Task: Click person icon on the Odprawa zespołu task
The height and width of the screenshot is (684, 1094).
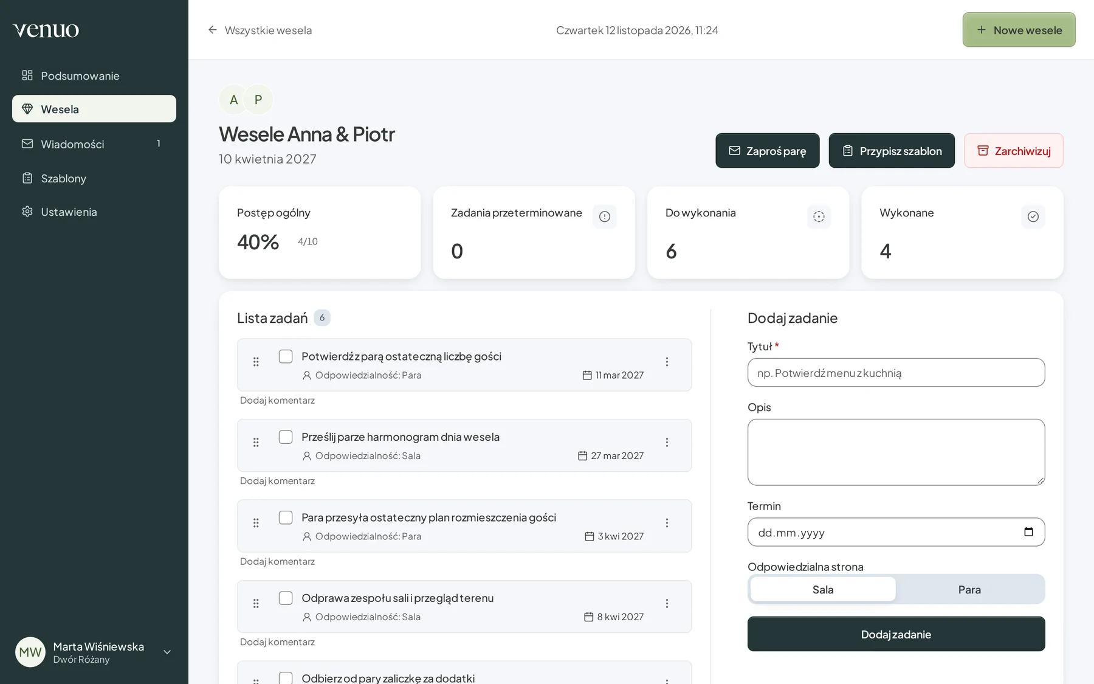Action: pyautogui.click(x=307, y=617)
